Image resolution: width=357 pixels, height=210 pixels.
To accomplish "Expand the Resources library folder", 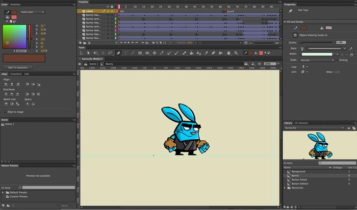I will click(x=285, y=188).
